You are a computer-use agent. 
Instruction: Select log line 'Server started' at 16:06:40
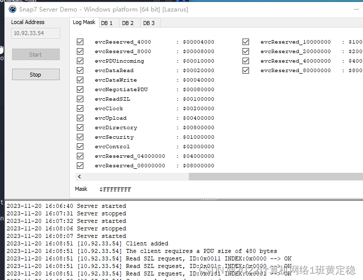tap(66, 206)
